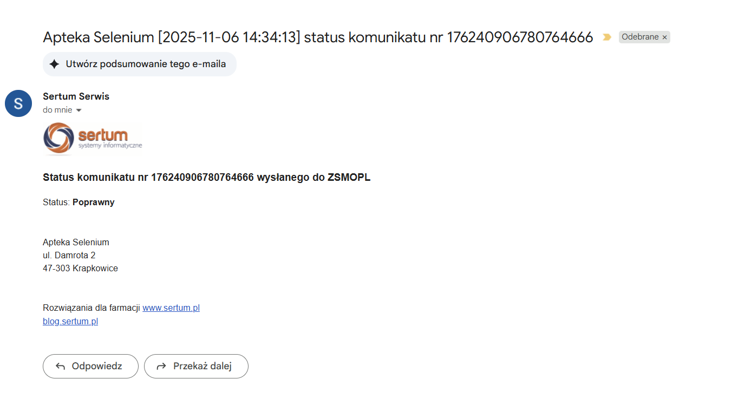Open the www.sertum.pl link
Viewport: 751px width, 418px height.
click(x=171, y=308)
